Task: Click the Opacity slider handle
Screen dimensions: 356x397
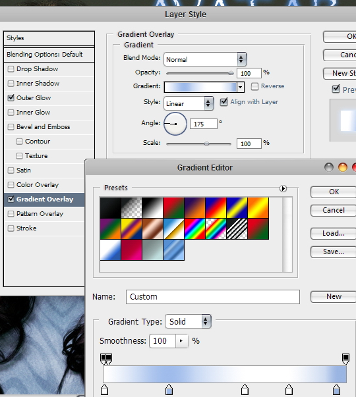Action: [231, 73]
